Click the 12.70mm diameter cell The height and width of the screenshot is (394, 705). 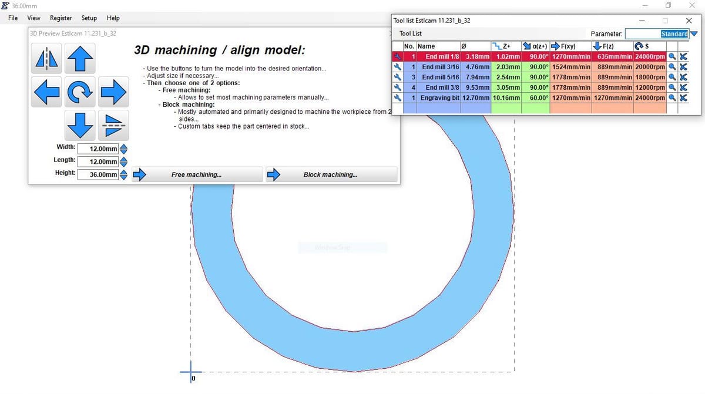[476, 97]
